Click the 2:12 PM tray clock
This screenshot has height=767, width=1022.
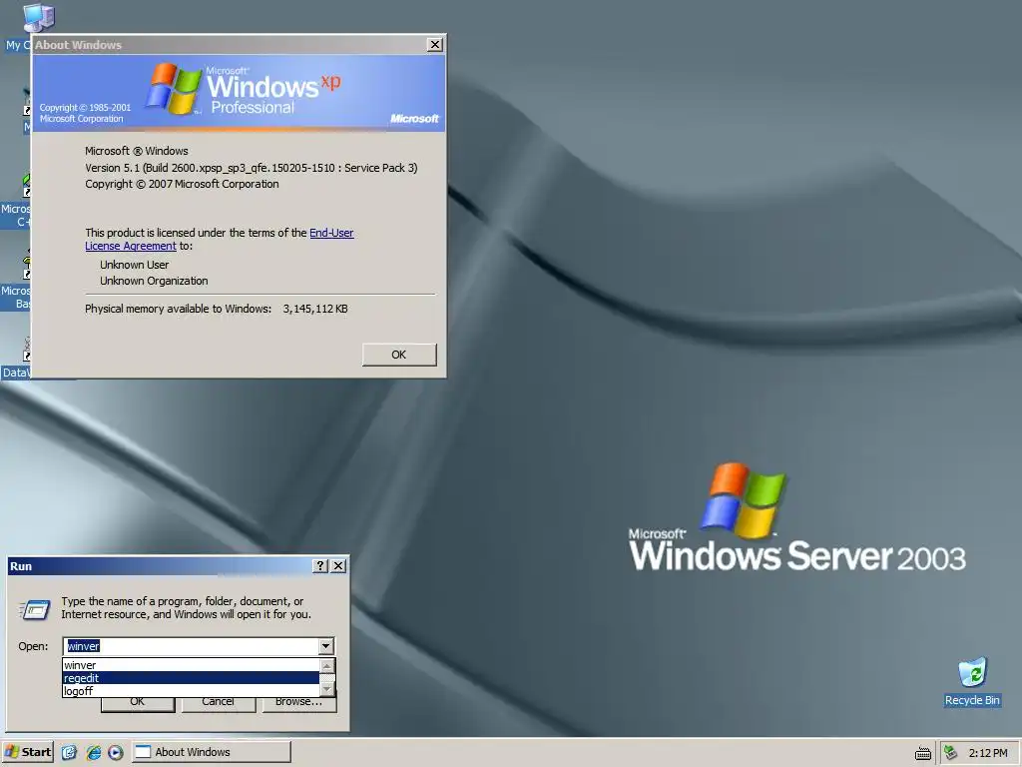pos(988,753)
